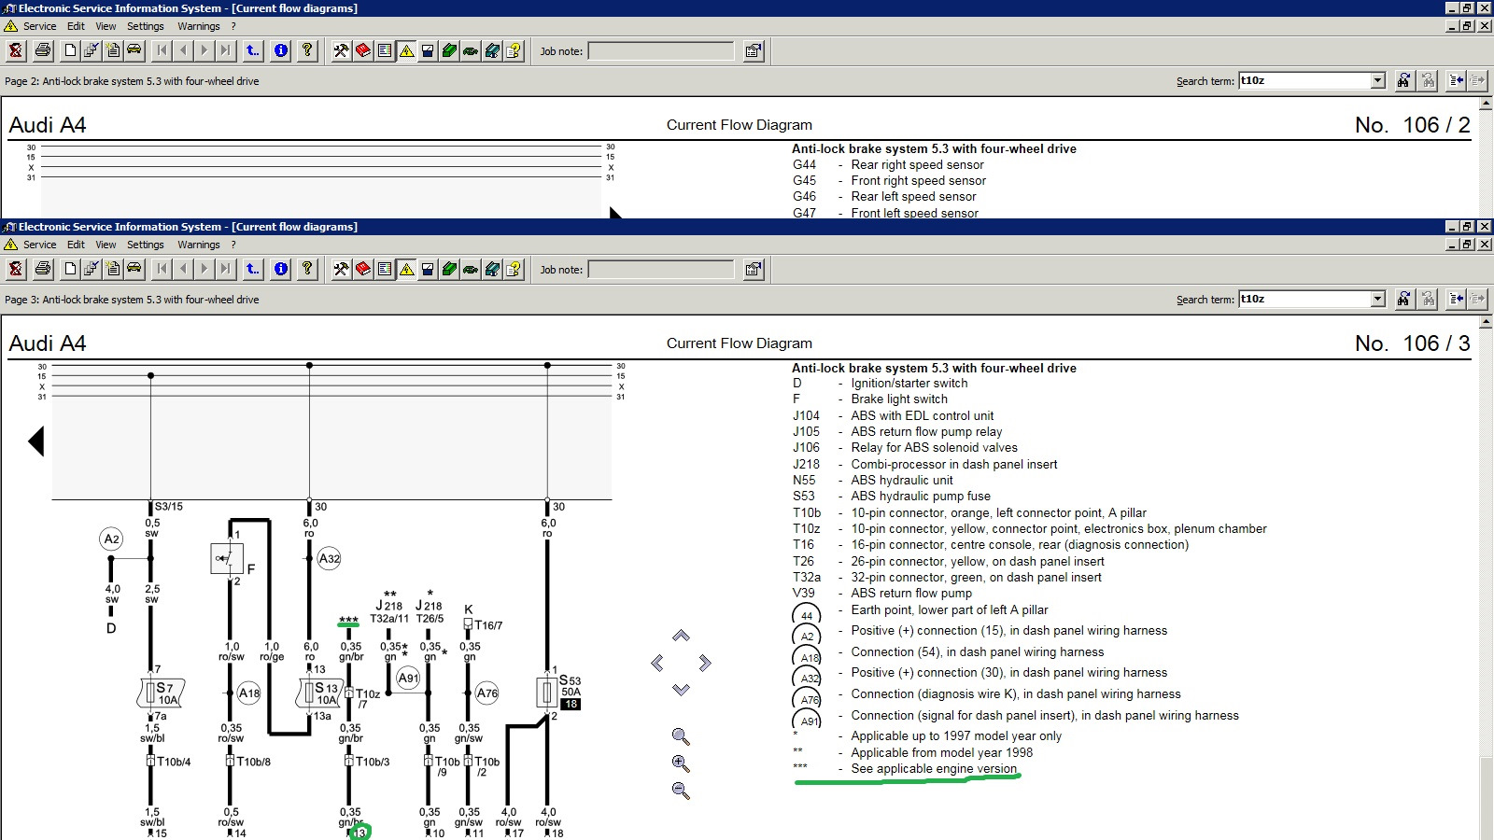Click 'T10b/4' connector label on diagram
This screenshot has height=840, width=1494.
(x=174, y=762)
